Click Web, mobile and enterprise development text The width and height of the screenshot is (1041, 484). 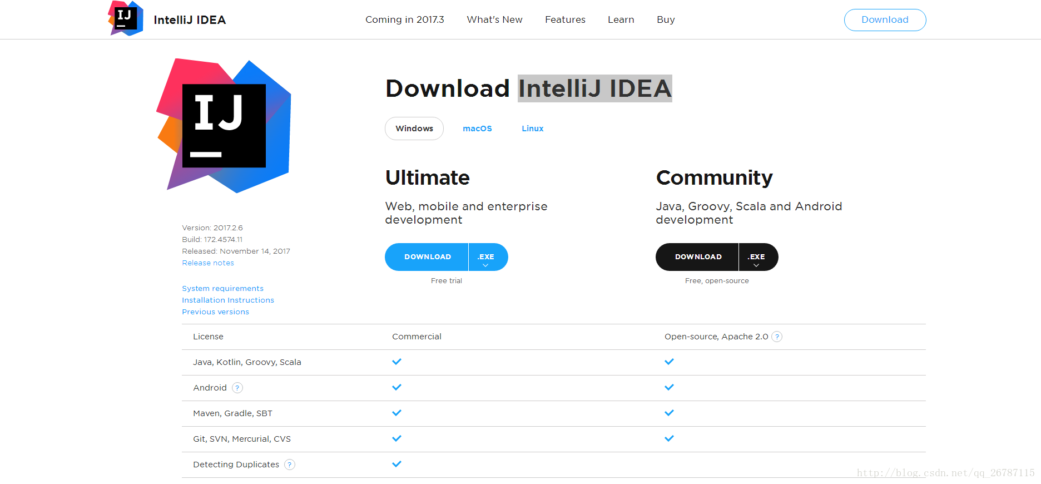[x=466, y=213]
